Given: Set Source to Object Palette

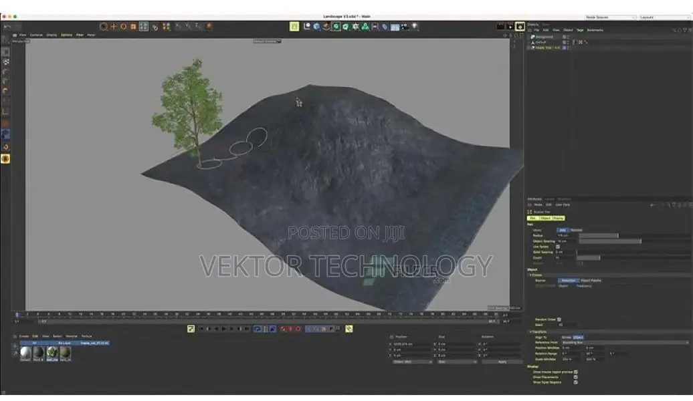Looking at the screenshot, I should point(591,281).
